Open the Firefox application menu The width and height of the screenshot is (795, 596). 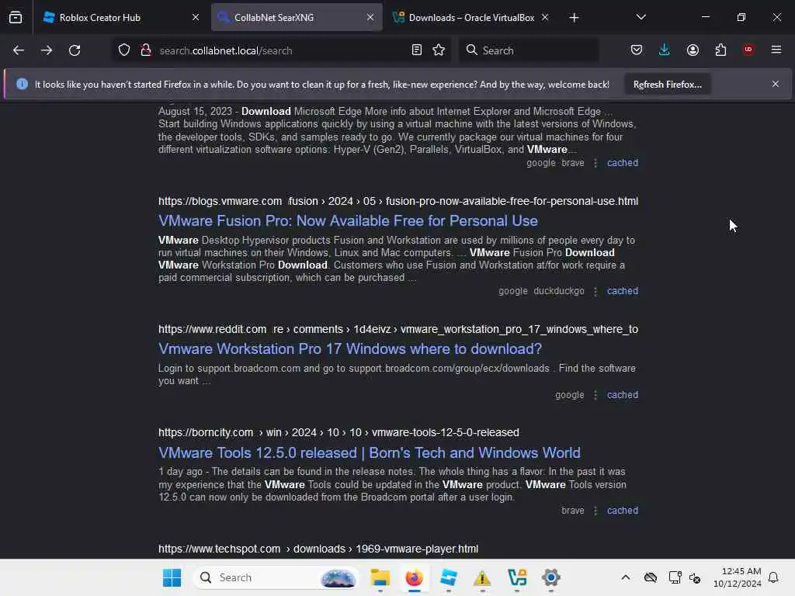[776, 50]
